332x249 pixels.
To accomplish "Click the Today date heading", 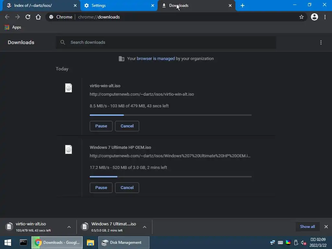I will 62,69.
